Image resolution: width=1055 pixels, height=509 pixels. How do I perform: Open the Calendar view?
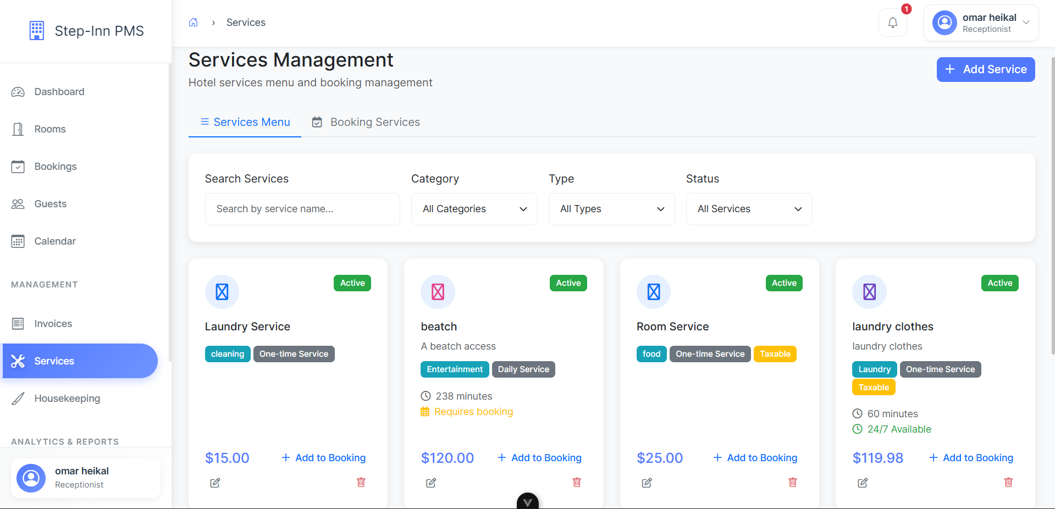pyautogui.click(x=55, y=241)
